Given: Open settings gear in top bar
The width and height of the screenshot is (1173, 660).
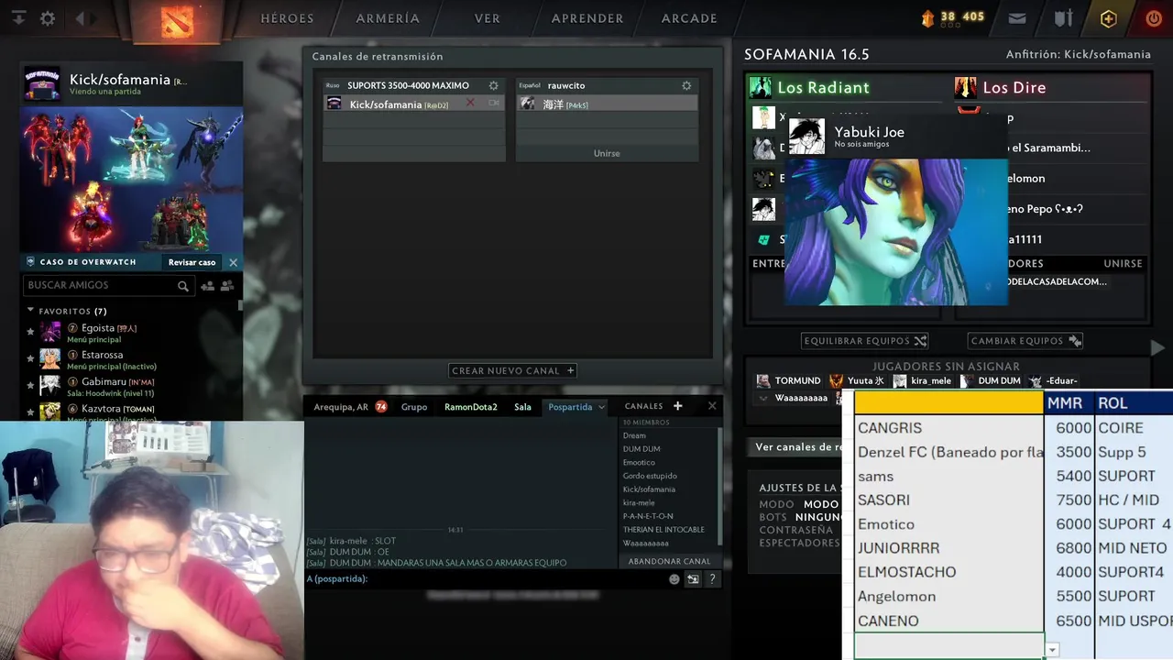Looking at the screenshot, I should (x=48, y=18).
